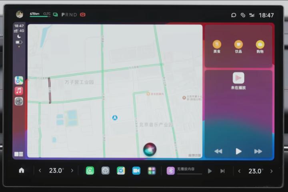Activate the Siri orb on the map
The width and height of the screenshot is (288, 192).
pyautogui.click(x=150, y=150)
